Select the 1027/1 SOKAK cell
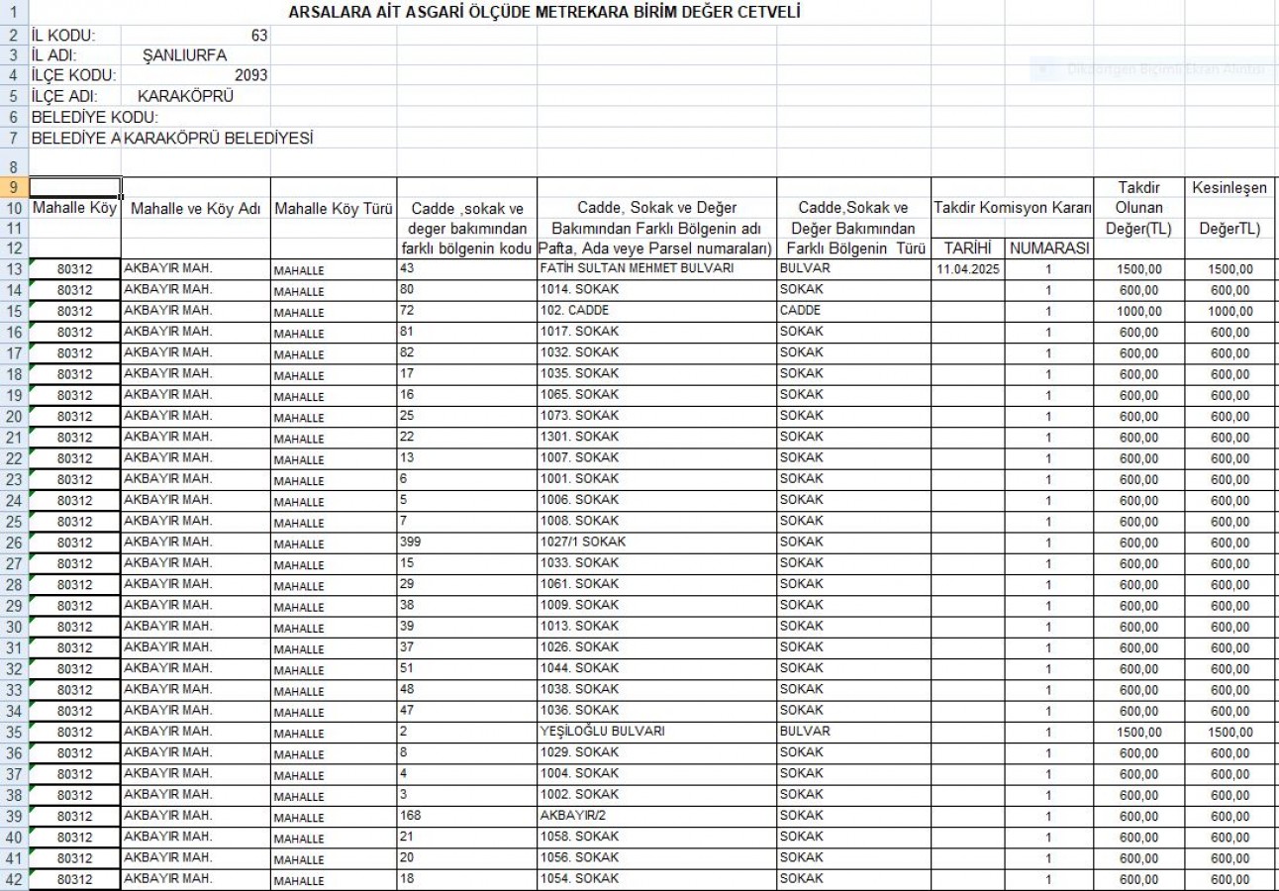 coord(582,542)
